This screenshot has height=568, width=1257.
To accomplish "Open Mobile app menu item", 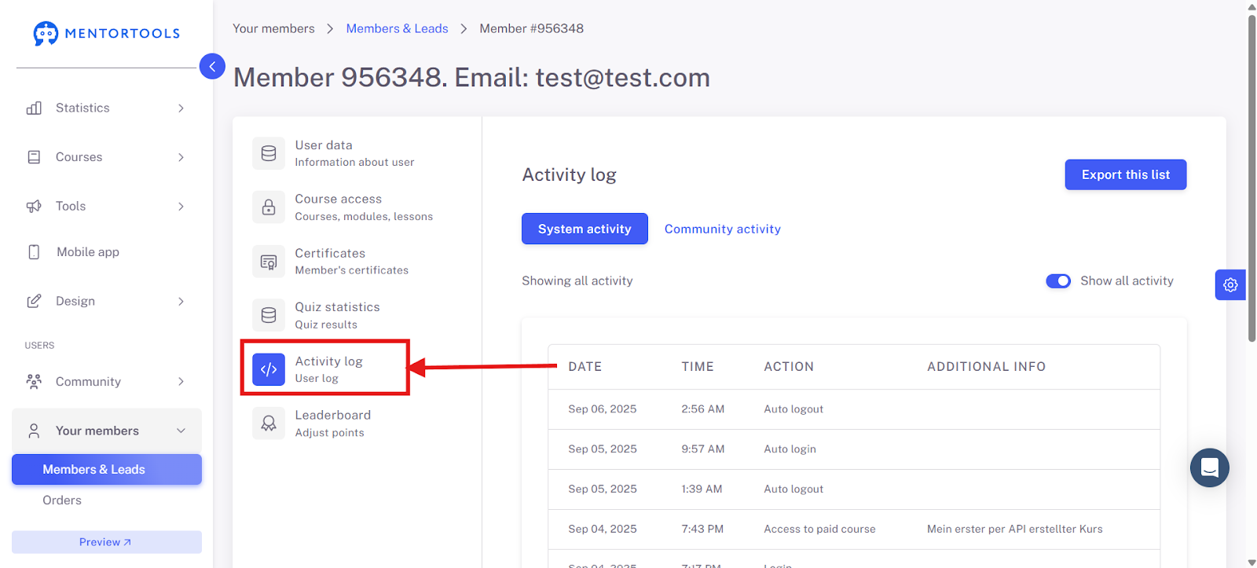I will [x=87, y=252].
